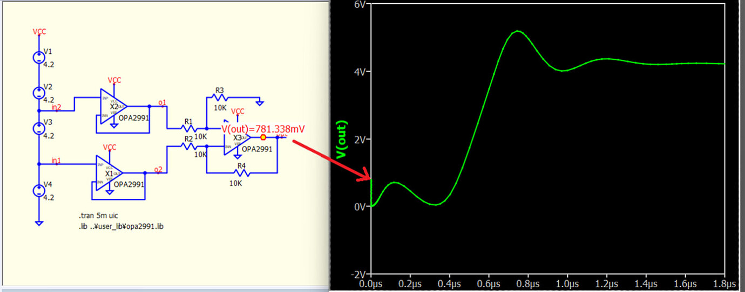Click the in1 net label
This screenshot has width=745, height=292.
tap(56, 161)
